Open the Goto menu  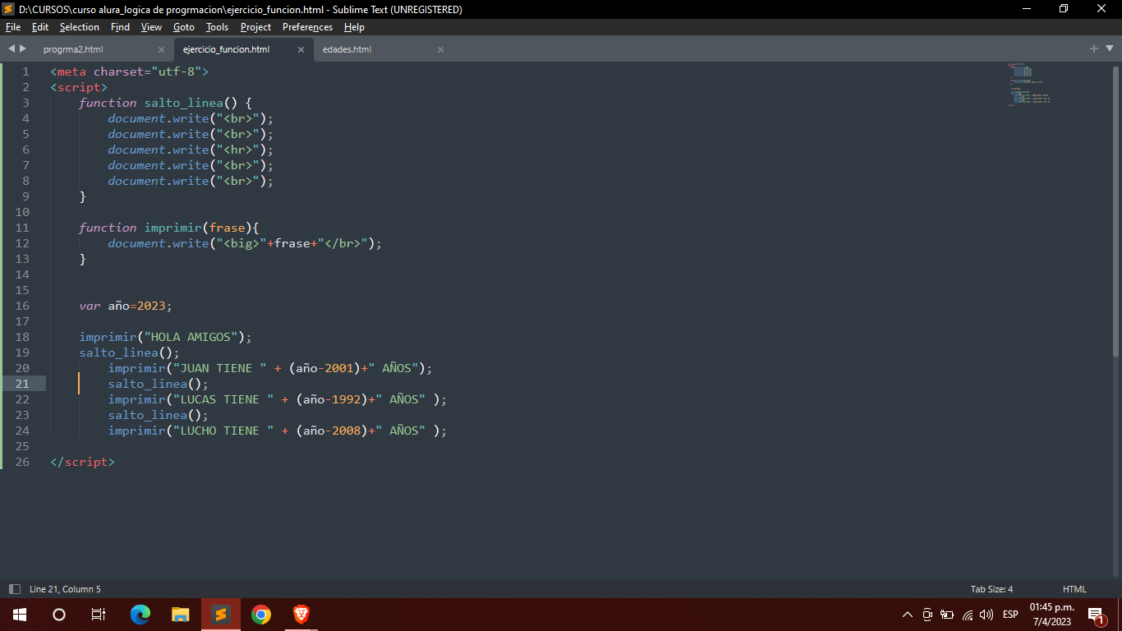tap(184, 27)
